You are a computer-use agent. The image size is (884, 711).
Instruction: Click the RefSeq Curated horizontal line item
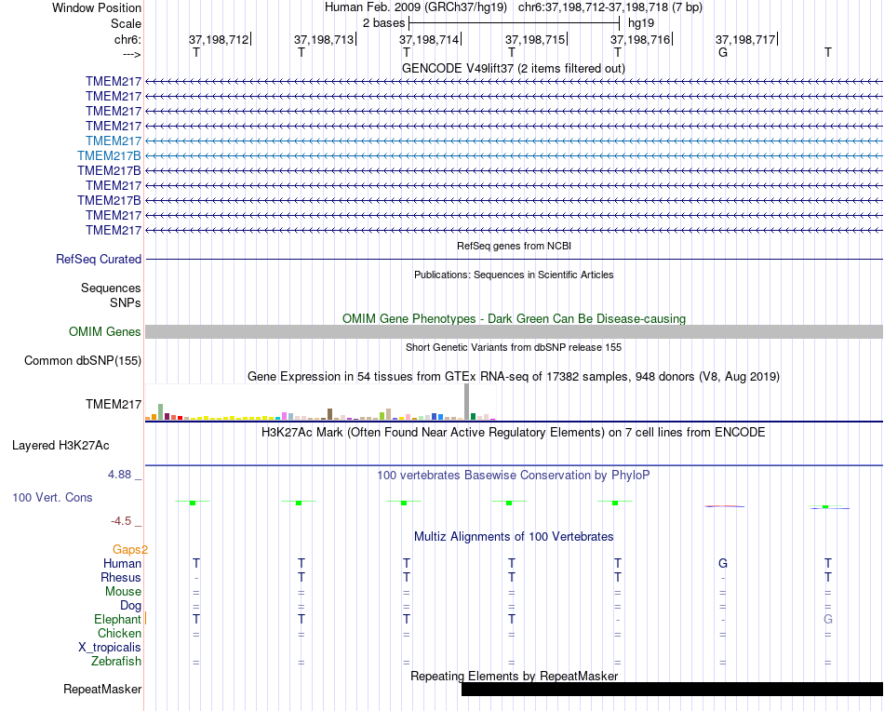pos(514,259)
